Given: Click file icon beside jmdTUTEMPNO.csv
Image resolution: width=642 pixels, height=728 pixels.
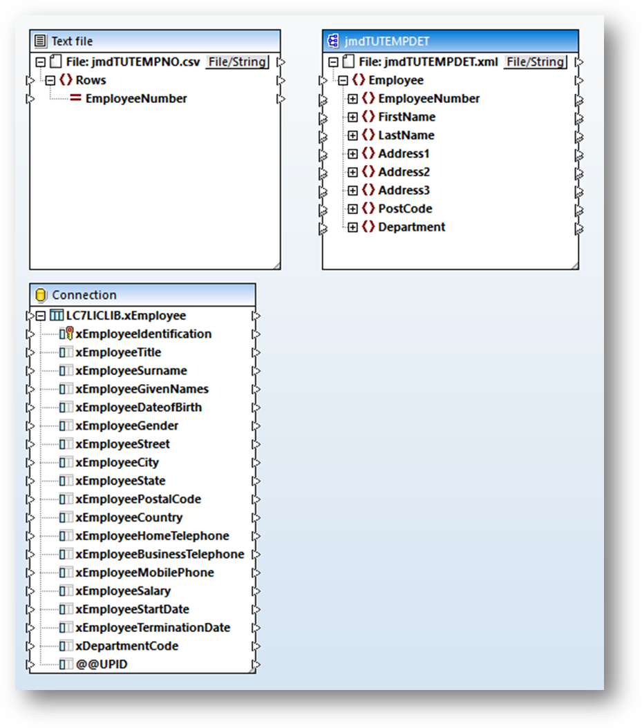Looking at the screenshot, I should [x=56, y=61].
